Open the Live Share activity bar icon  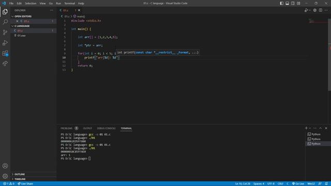click(5, 63)
